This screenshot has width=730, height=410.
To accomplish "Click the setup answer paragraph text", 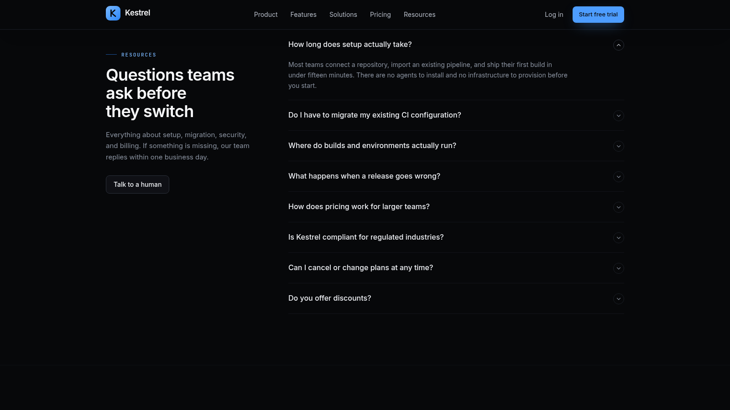I will [428, 75].
